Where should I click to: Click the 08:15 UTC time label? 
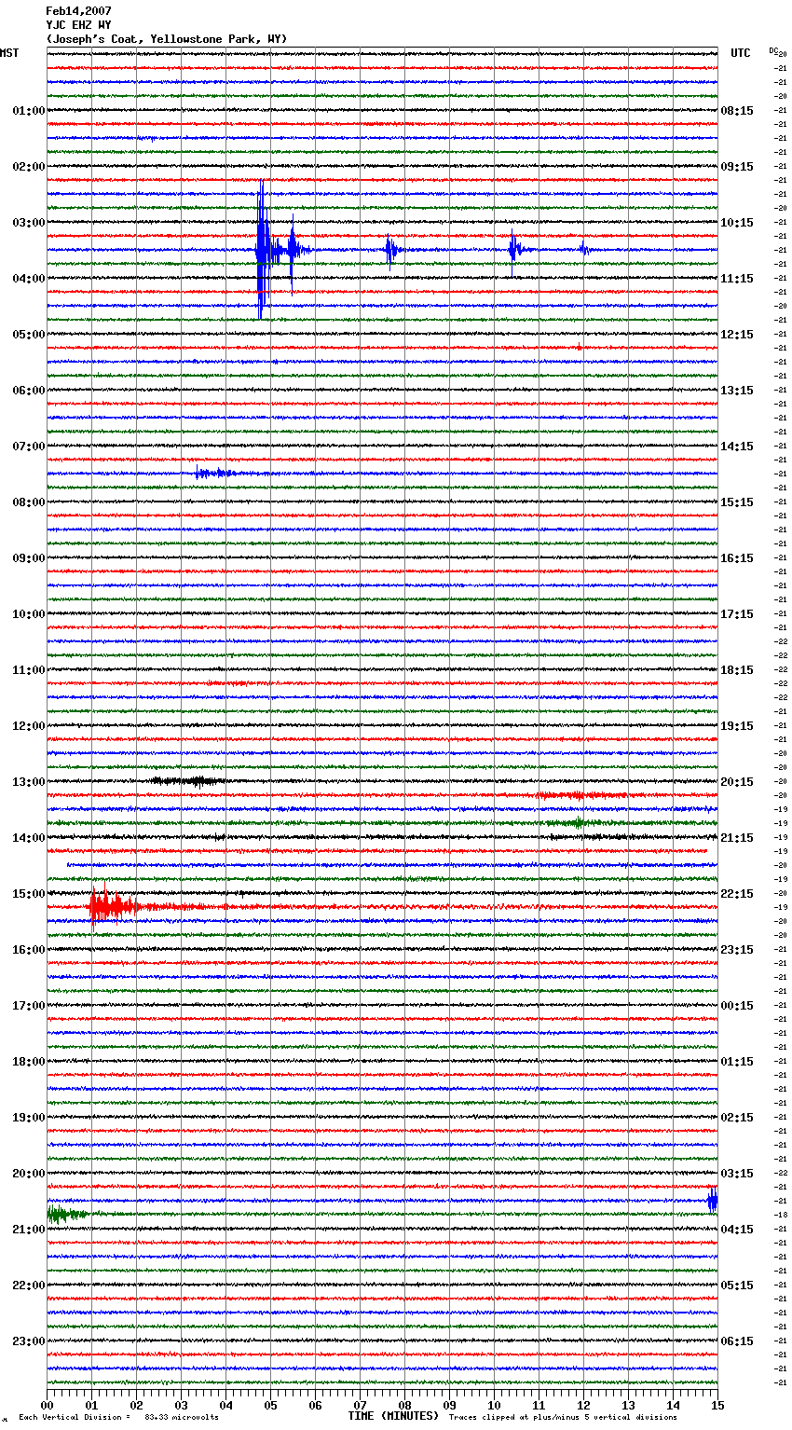pos(737,111)
